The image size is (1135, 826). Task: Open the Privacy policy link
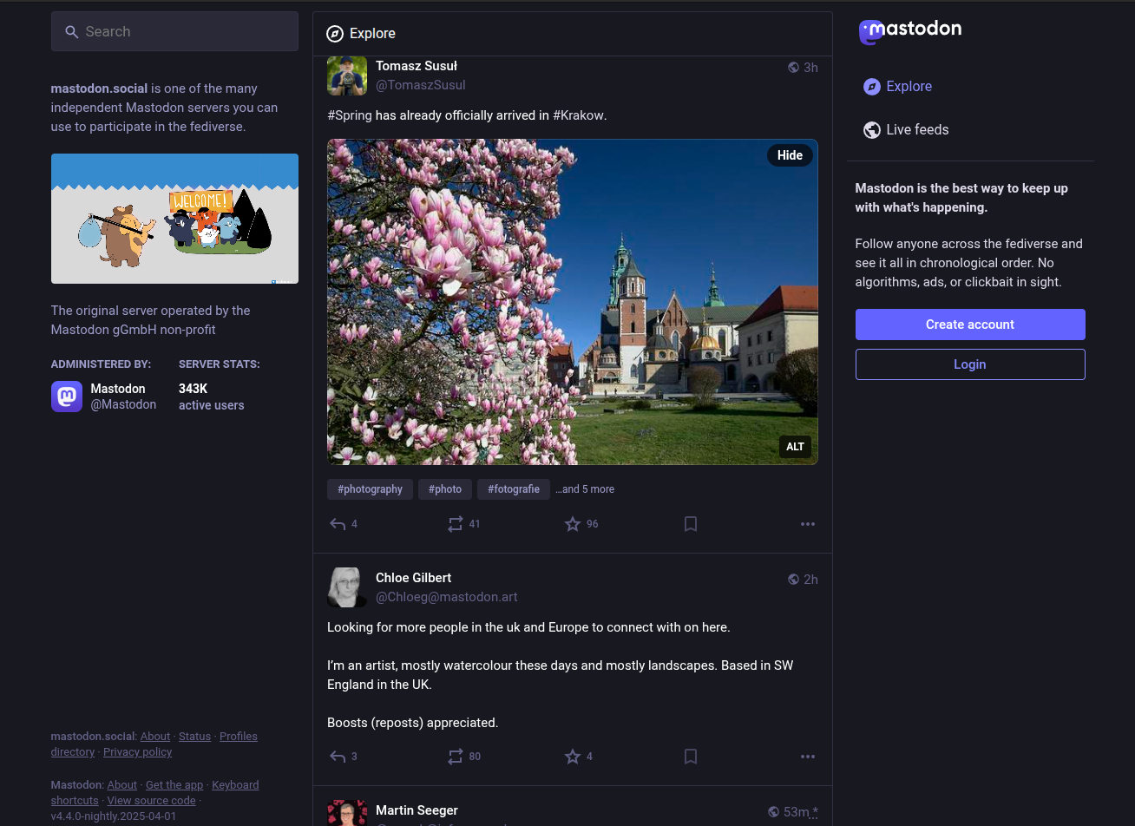pyautogui.click(x=137, y=752)
